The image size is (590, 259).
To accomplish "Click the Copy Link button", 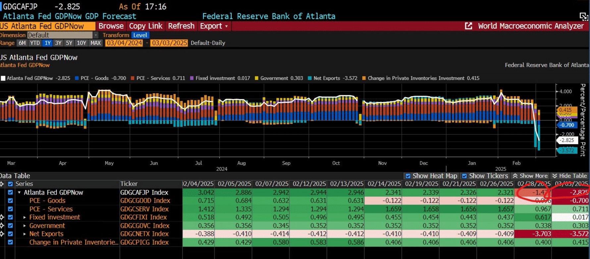I will click(x=146, y=26).
